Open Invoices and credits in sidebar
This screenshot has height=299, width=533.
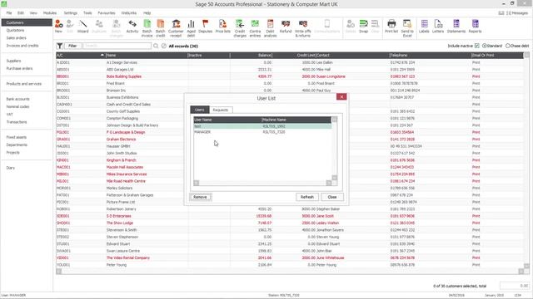(x=22, y=46)
